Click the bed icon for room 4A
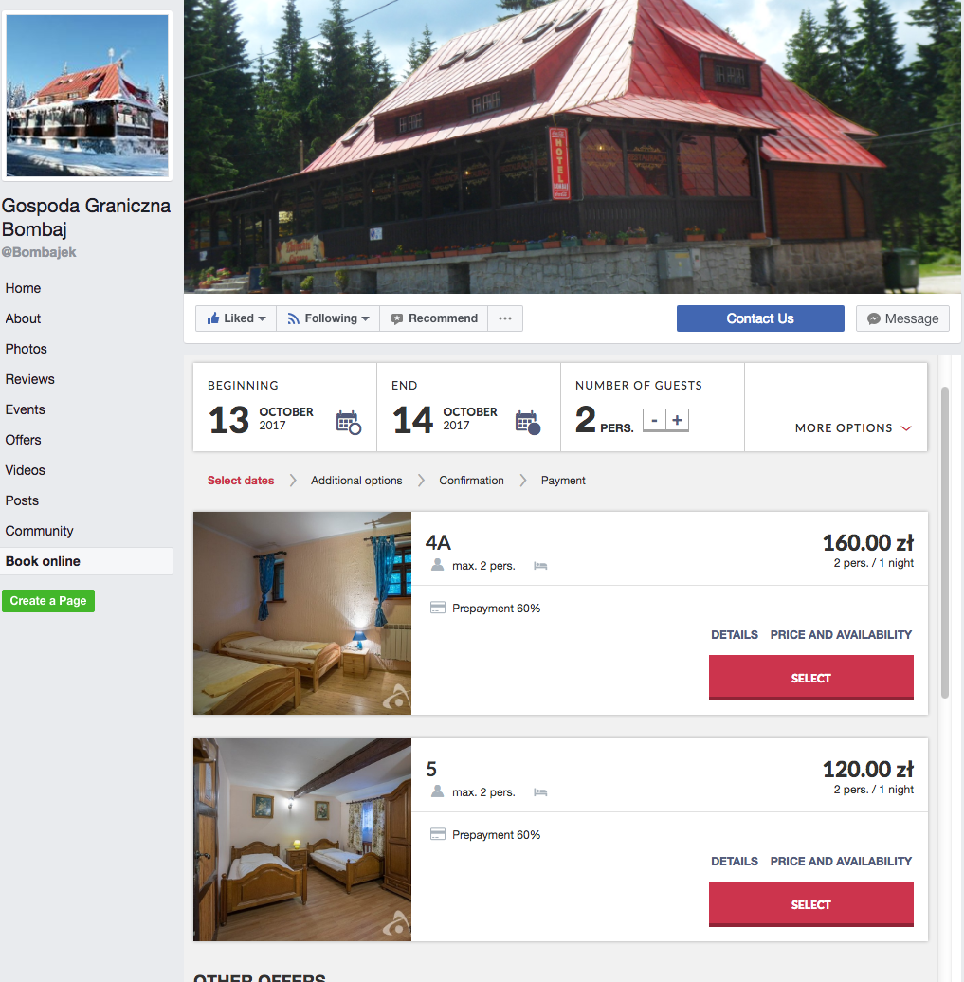 pyautogui.click(x=540, y=566)
